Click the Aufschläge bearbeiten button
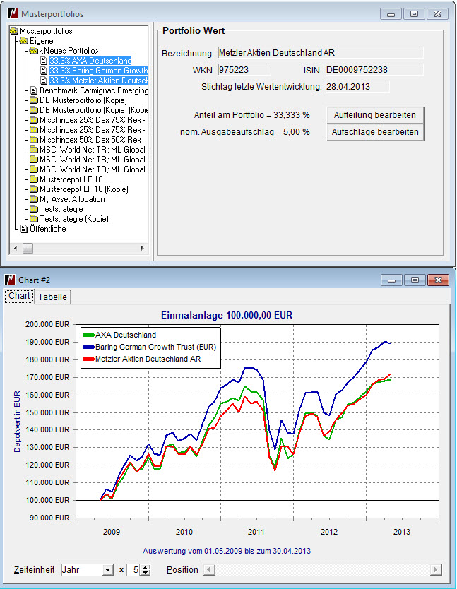The image size is (457, 589). tap(374, 132)
